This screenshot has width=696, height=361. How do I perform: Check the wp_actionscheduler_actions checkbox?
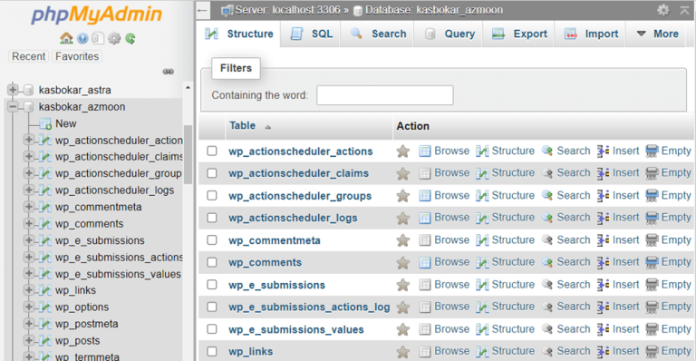[212, 151]
